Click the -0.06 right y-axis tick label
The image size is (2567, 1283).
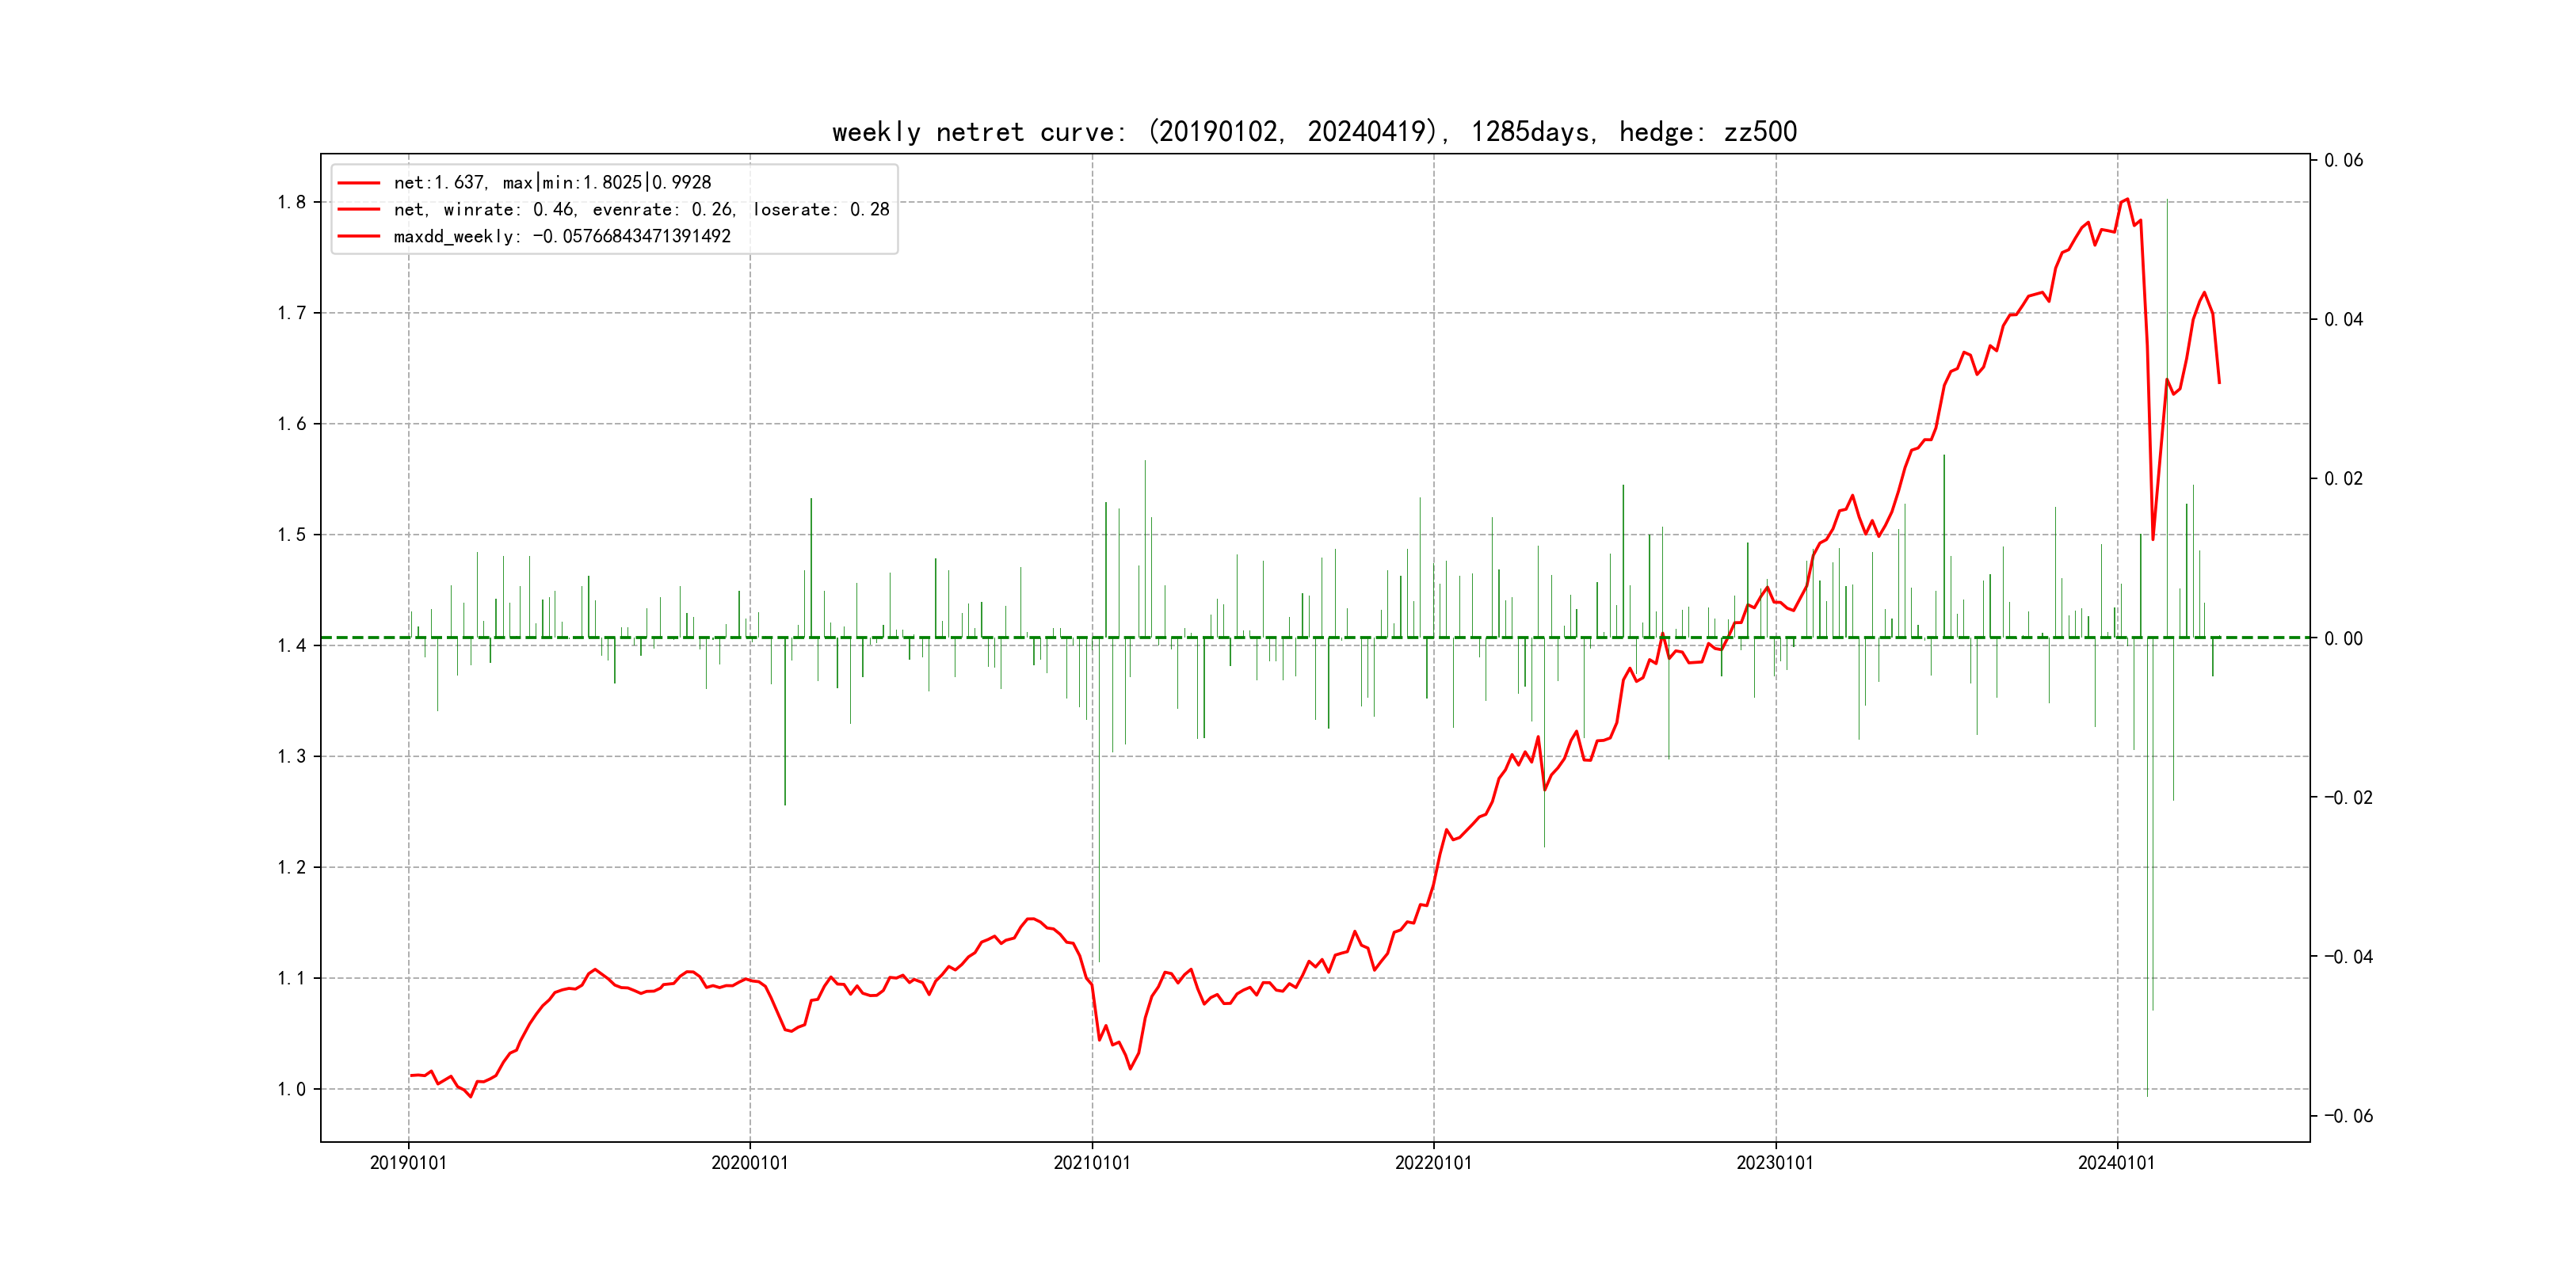tap(2348, 1116)
